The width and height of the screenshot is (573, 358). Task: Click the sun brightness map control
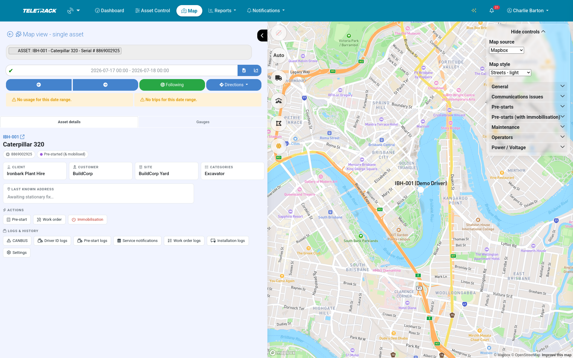pyautogui.click(x=279, y=146)
